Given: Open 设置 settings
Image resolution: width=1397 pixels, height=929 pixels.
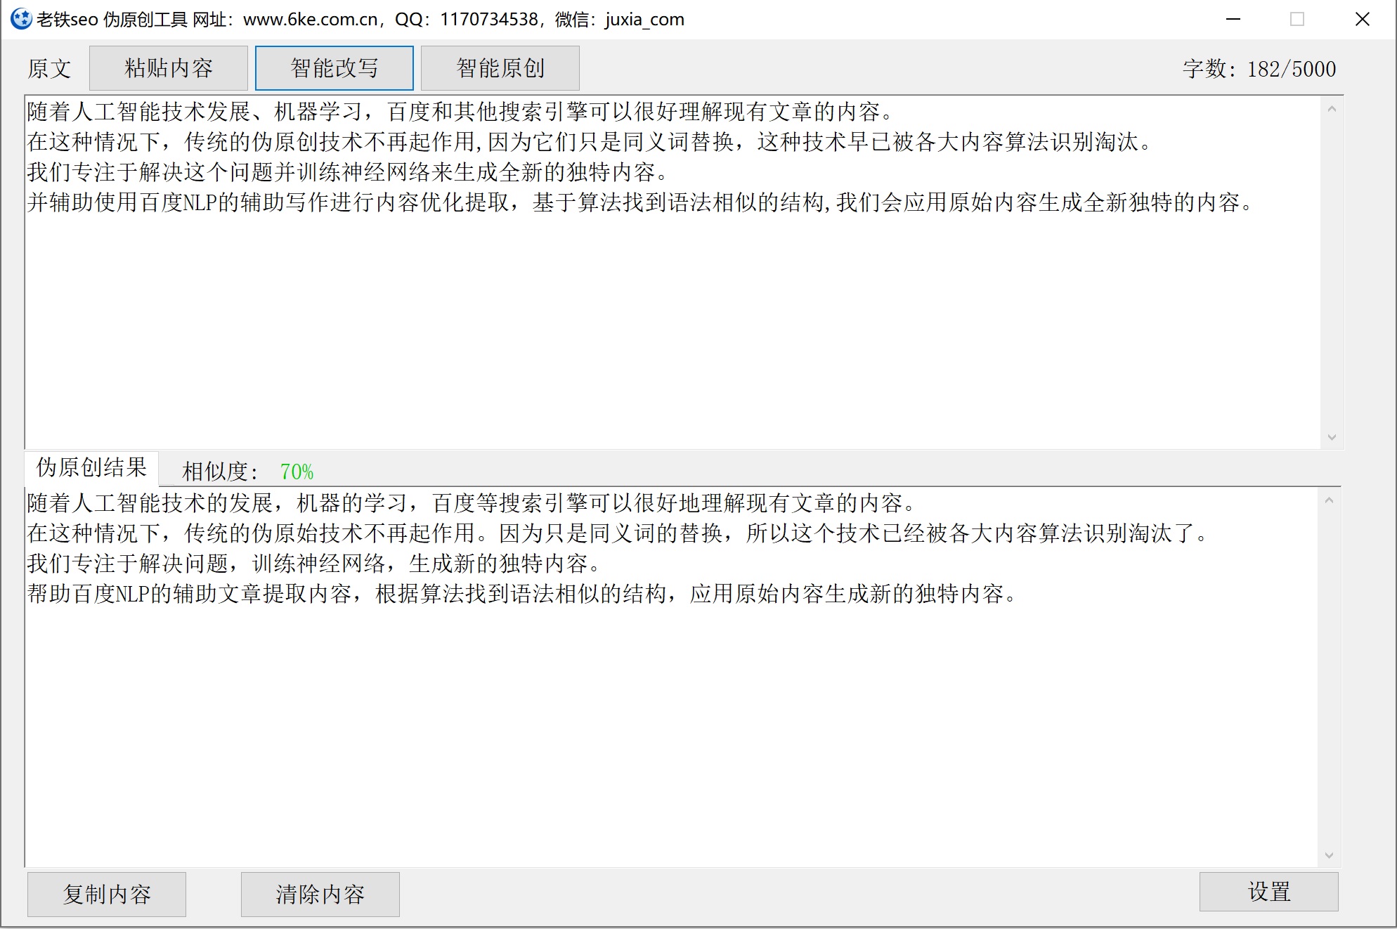Looking at the screenshot, I should 1269,892.
